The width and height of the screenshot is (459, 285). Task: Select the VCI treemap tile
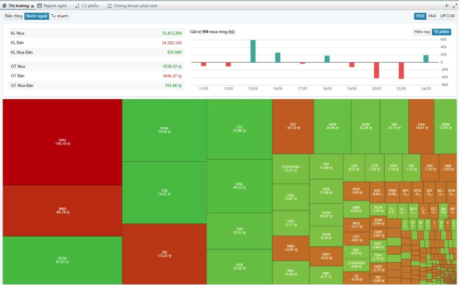tap(293, 126)
